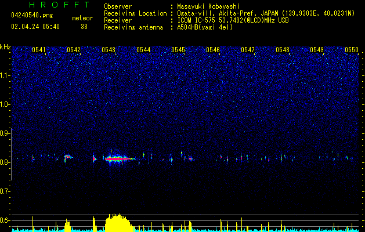Click the A504HB(yagi 4el) antenna text
The width and height of the screenshot is (365, 232).
(205, 27)
